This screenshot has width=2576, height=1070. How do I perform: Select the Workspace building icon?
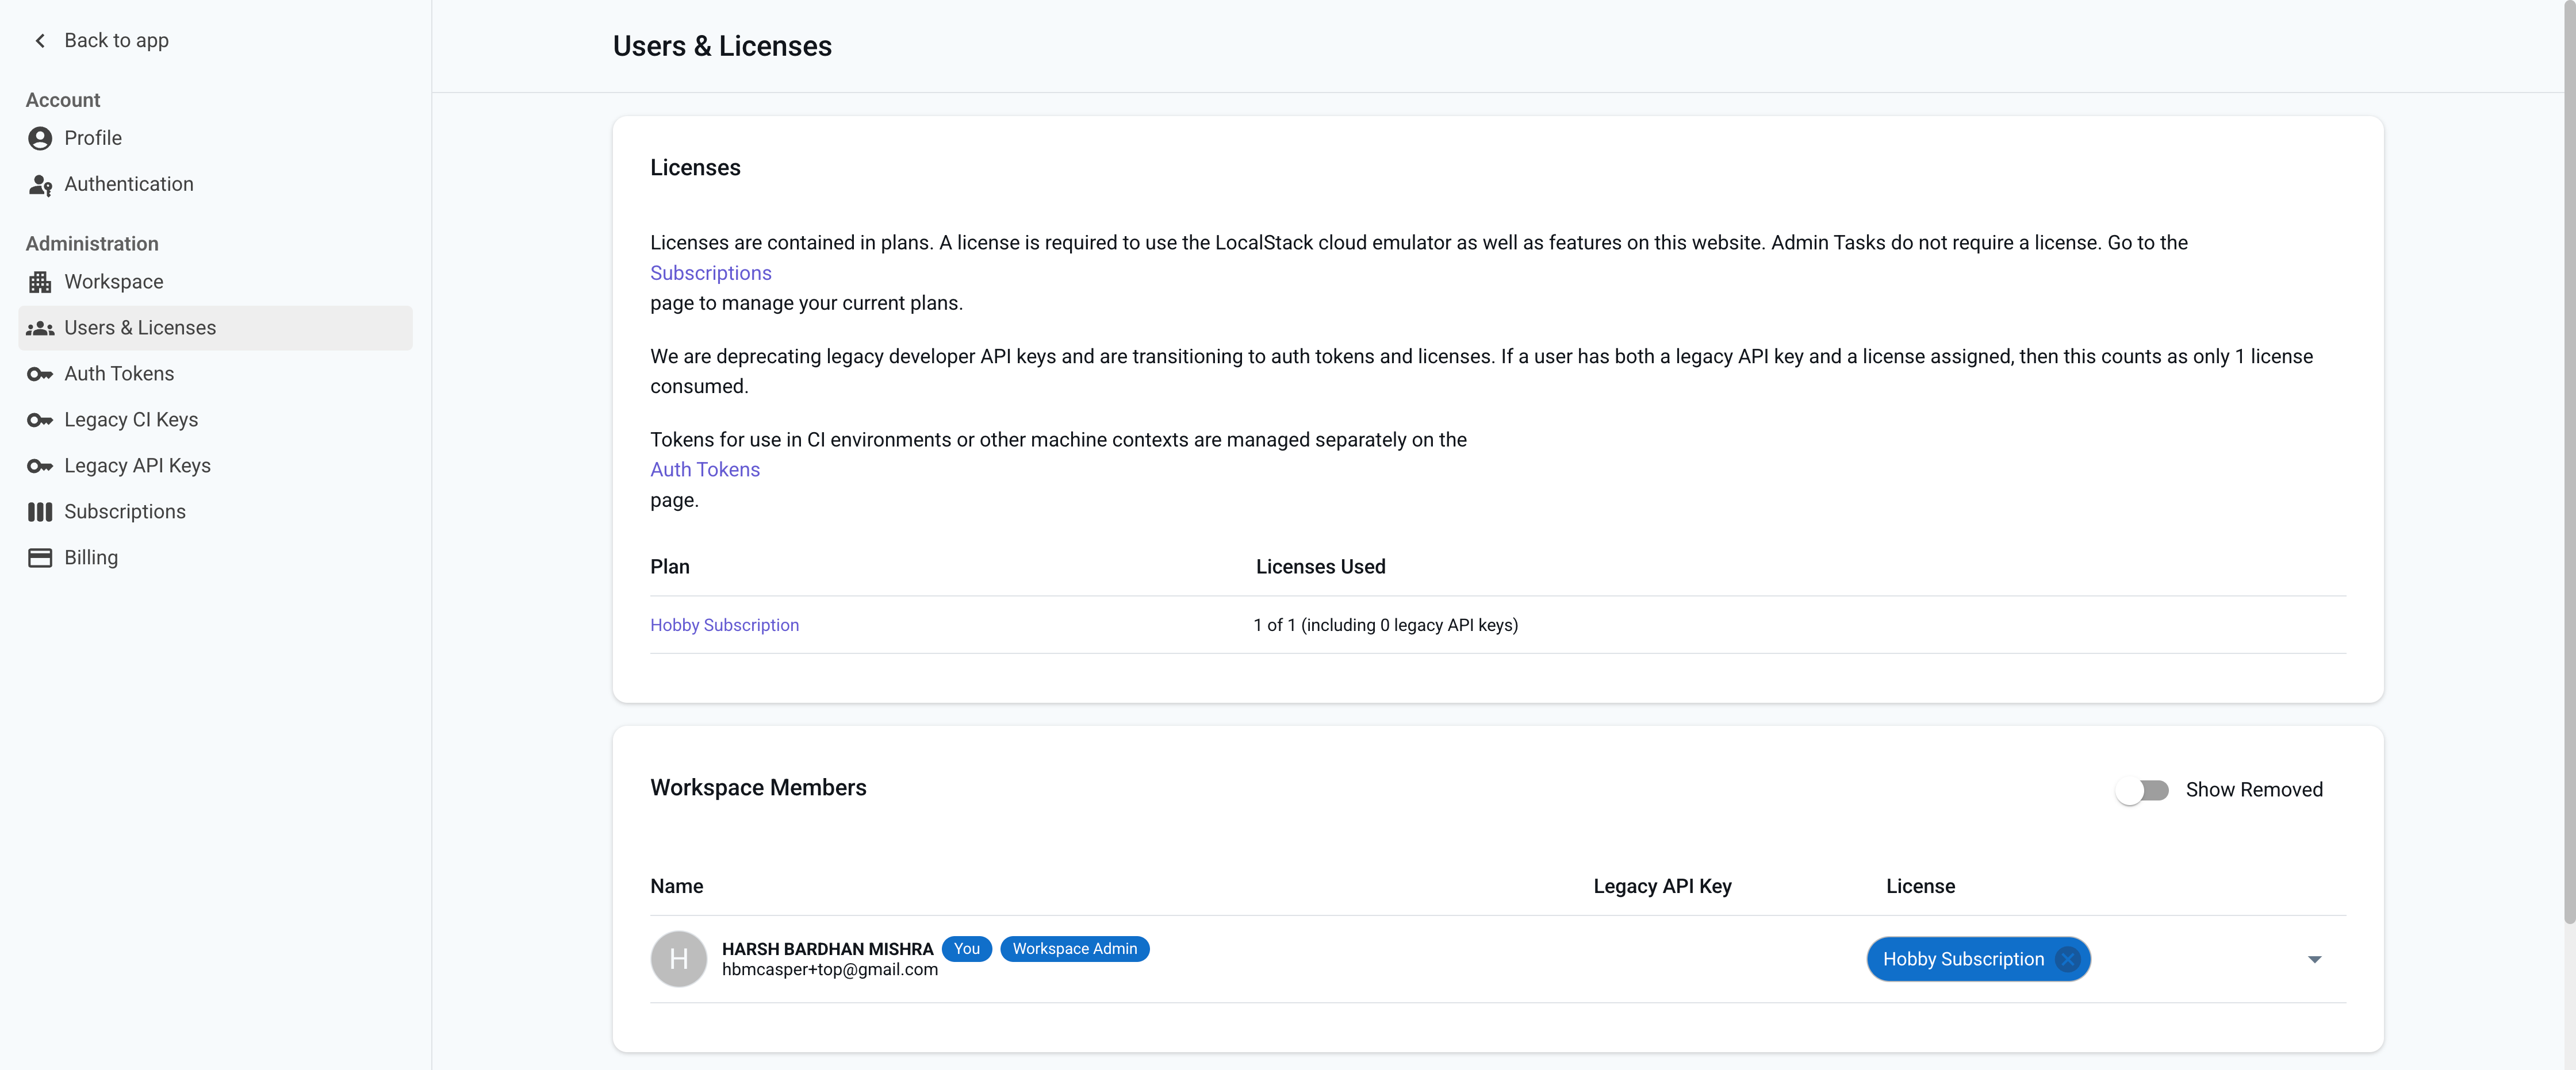click(x=39, y=282)
